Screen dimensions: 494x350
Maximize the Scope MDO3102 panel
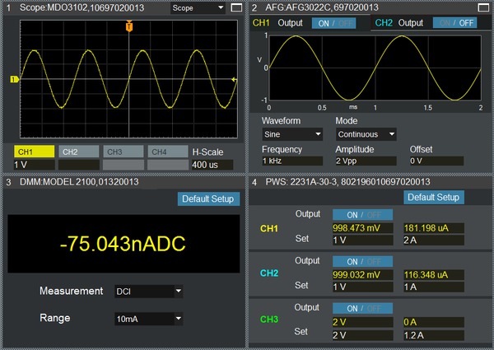[236, 7]
